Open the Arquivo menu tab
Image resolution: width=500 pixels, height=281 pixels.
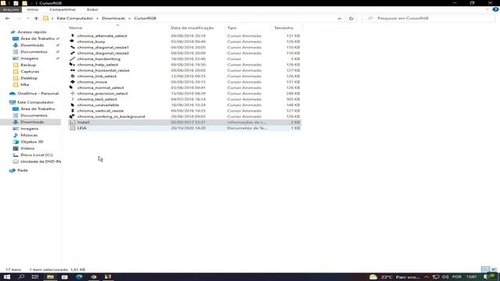click(x=11, y=9)
